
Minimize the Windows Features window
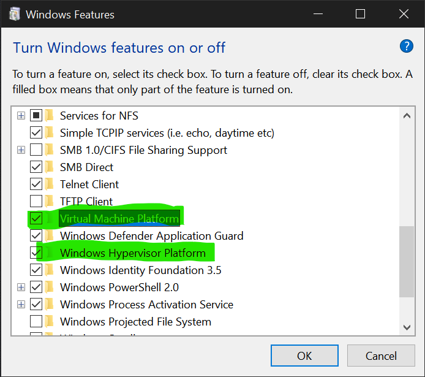(318, 14)
